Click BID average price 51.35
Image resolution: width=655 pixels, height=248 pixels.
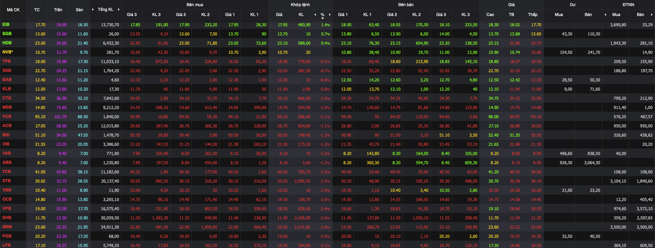pyautogui.click(x=515, y=135)
